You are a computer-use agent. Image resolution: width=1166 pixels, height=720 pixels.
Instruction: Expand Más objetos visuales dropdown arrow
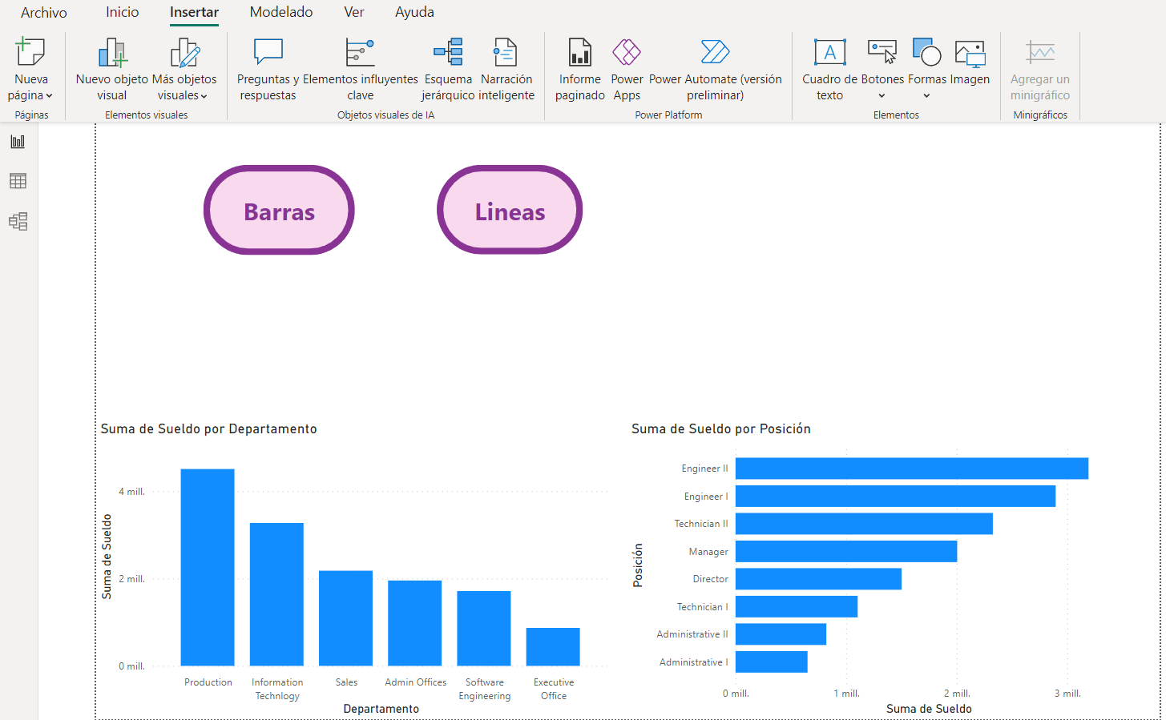click(x=204, y=96)
